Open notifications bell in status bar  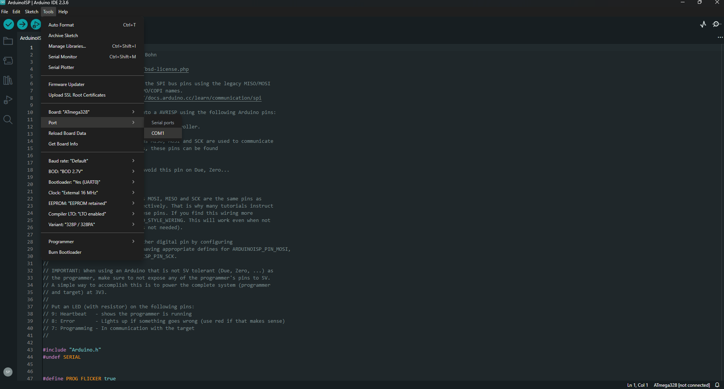click(717, 385)
